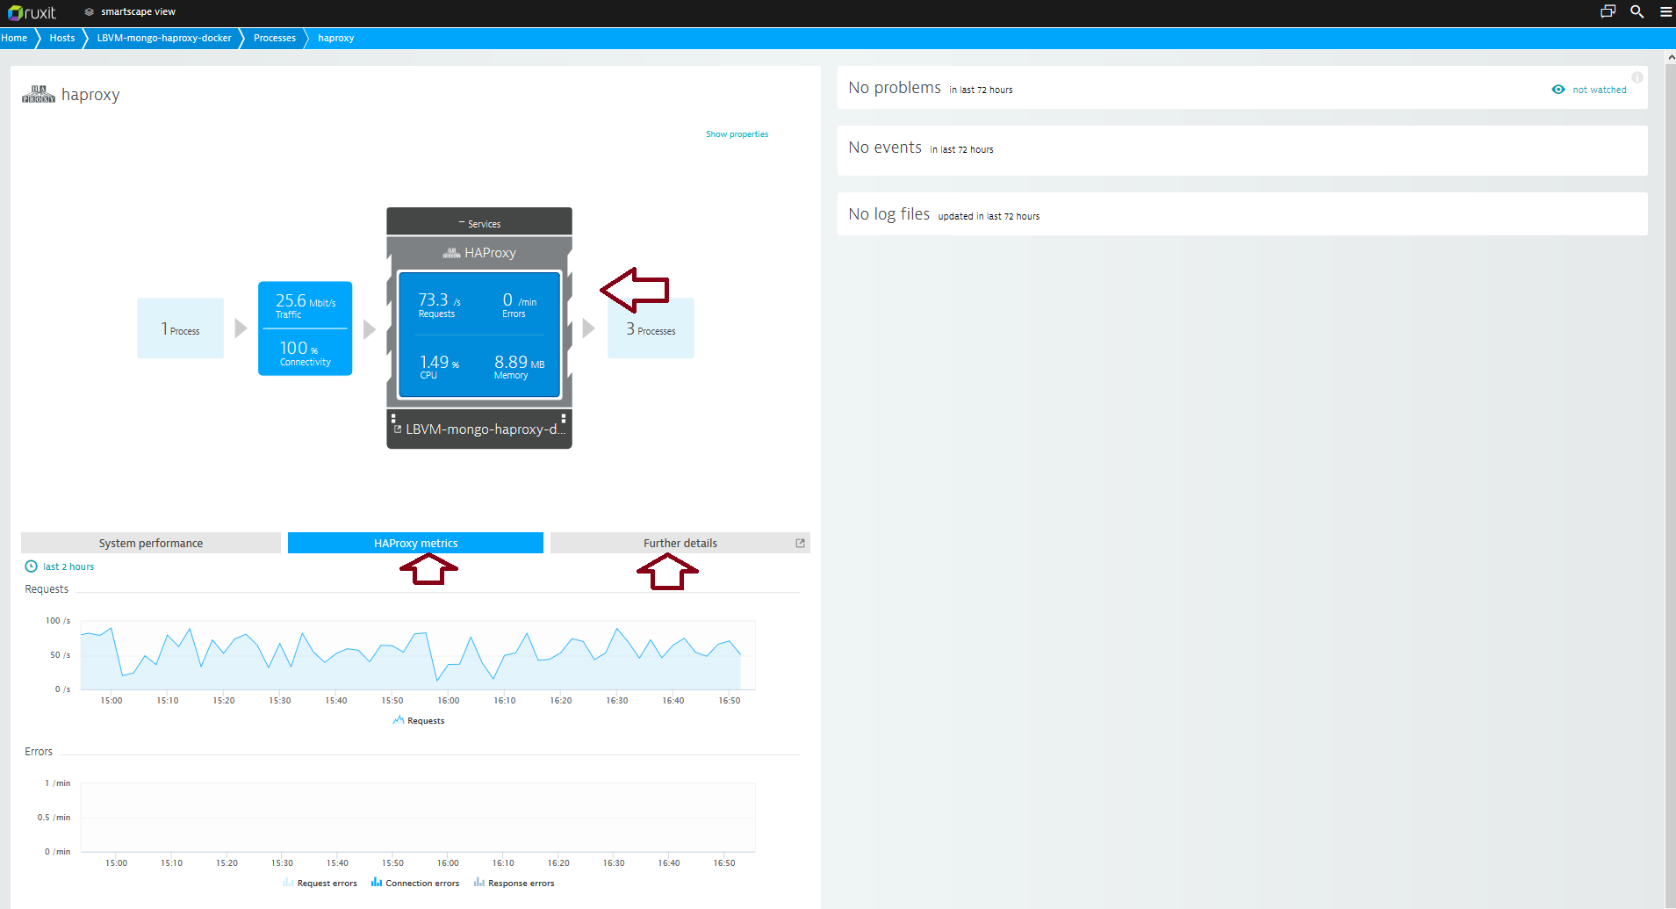Navigate to Hosts breadcrumb
Image resolution: width=1676 pixels, height=909 pixels.
(62, 39)
